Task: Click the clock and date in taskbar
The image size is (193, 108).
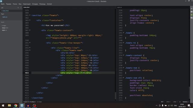Action: pos(182,105)
